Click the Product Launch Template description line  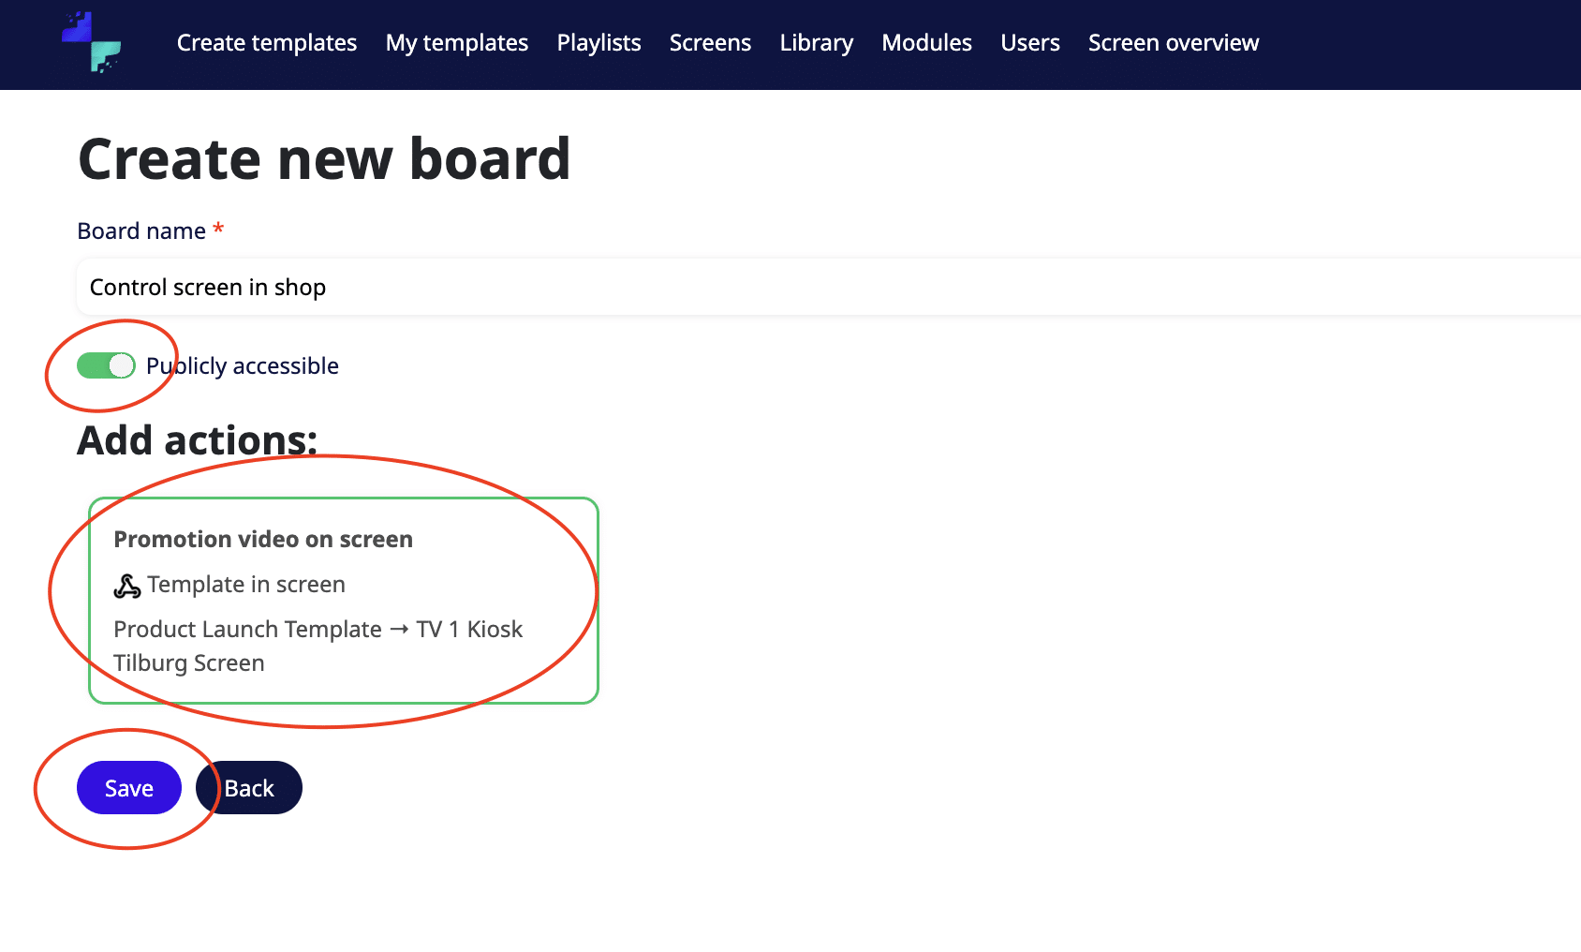click(x=318, y=630)
